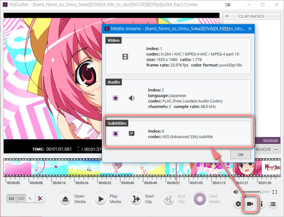This screenshot has height=217, width=284.
Task: Toggle timeline thumbnails button
Action: pos(11,198)
